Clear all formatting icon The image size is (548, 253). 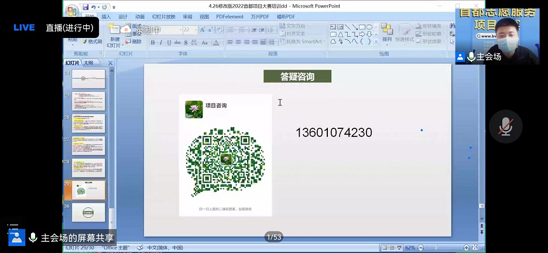pos(219,30)
